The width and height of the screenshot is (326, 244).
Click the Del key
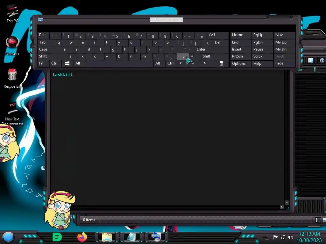tap(221, 43)
